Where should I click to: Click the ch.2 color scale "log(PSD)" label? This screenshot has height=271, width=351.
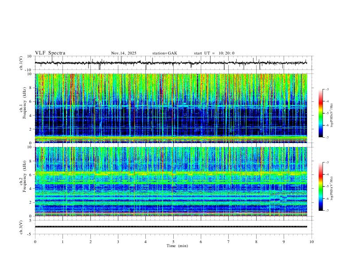[332, 188]
